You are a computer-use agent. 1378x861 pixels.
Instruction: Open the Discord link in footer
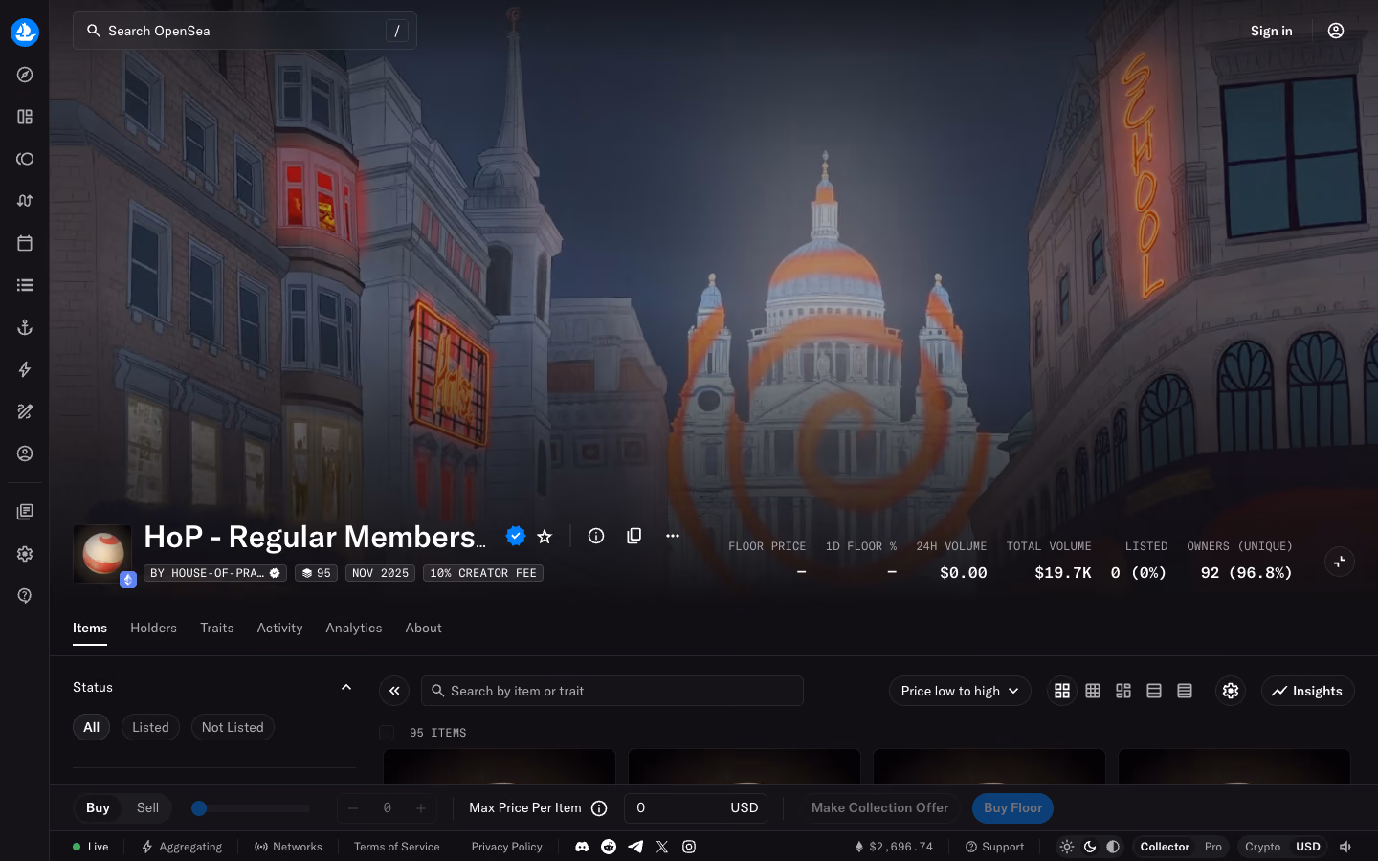[582, 847]
